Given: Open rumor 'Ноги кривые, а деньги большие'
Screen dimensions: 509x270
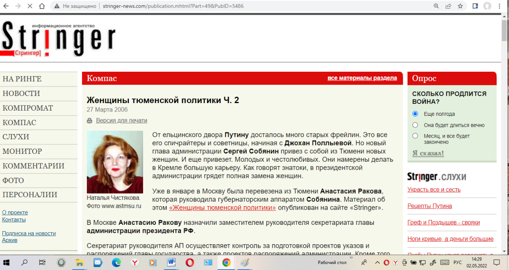Looking at the screenshot, I should (x=451, y=239).
